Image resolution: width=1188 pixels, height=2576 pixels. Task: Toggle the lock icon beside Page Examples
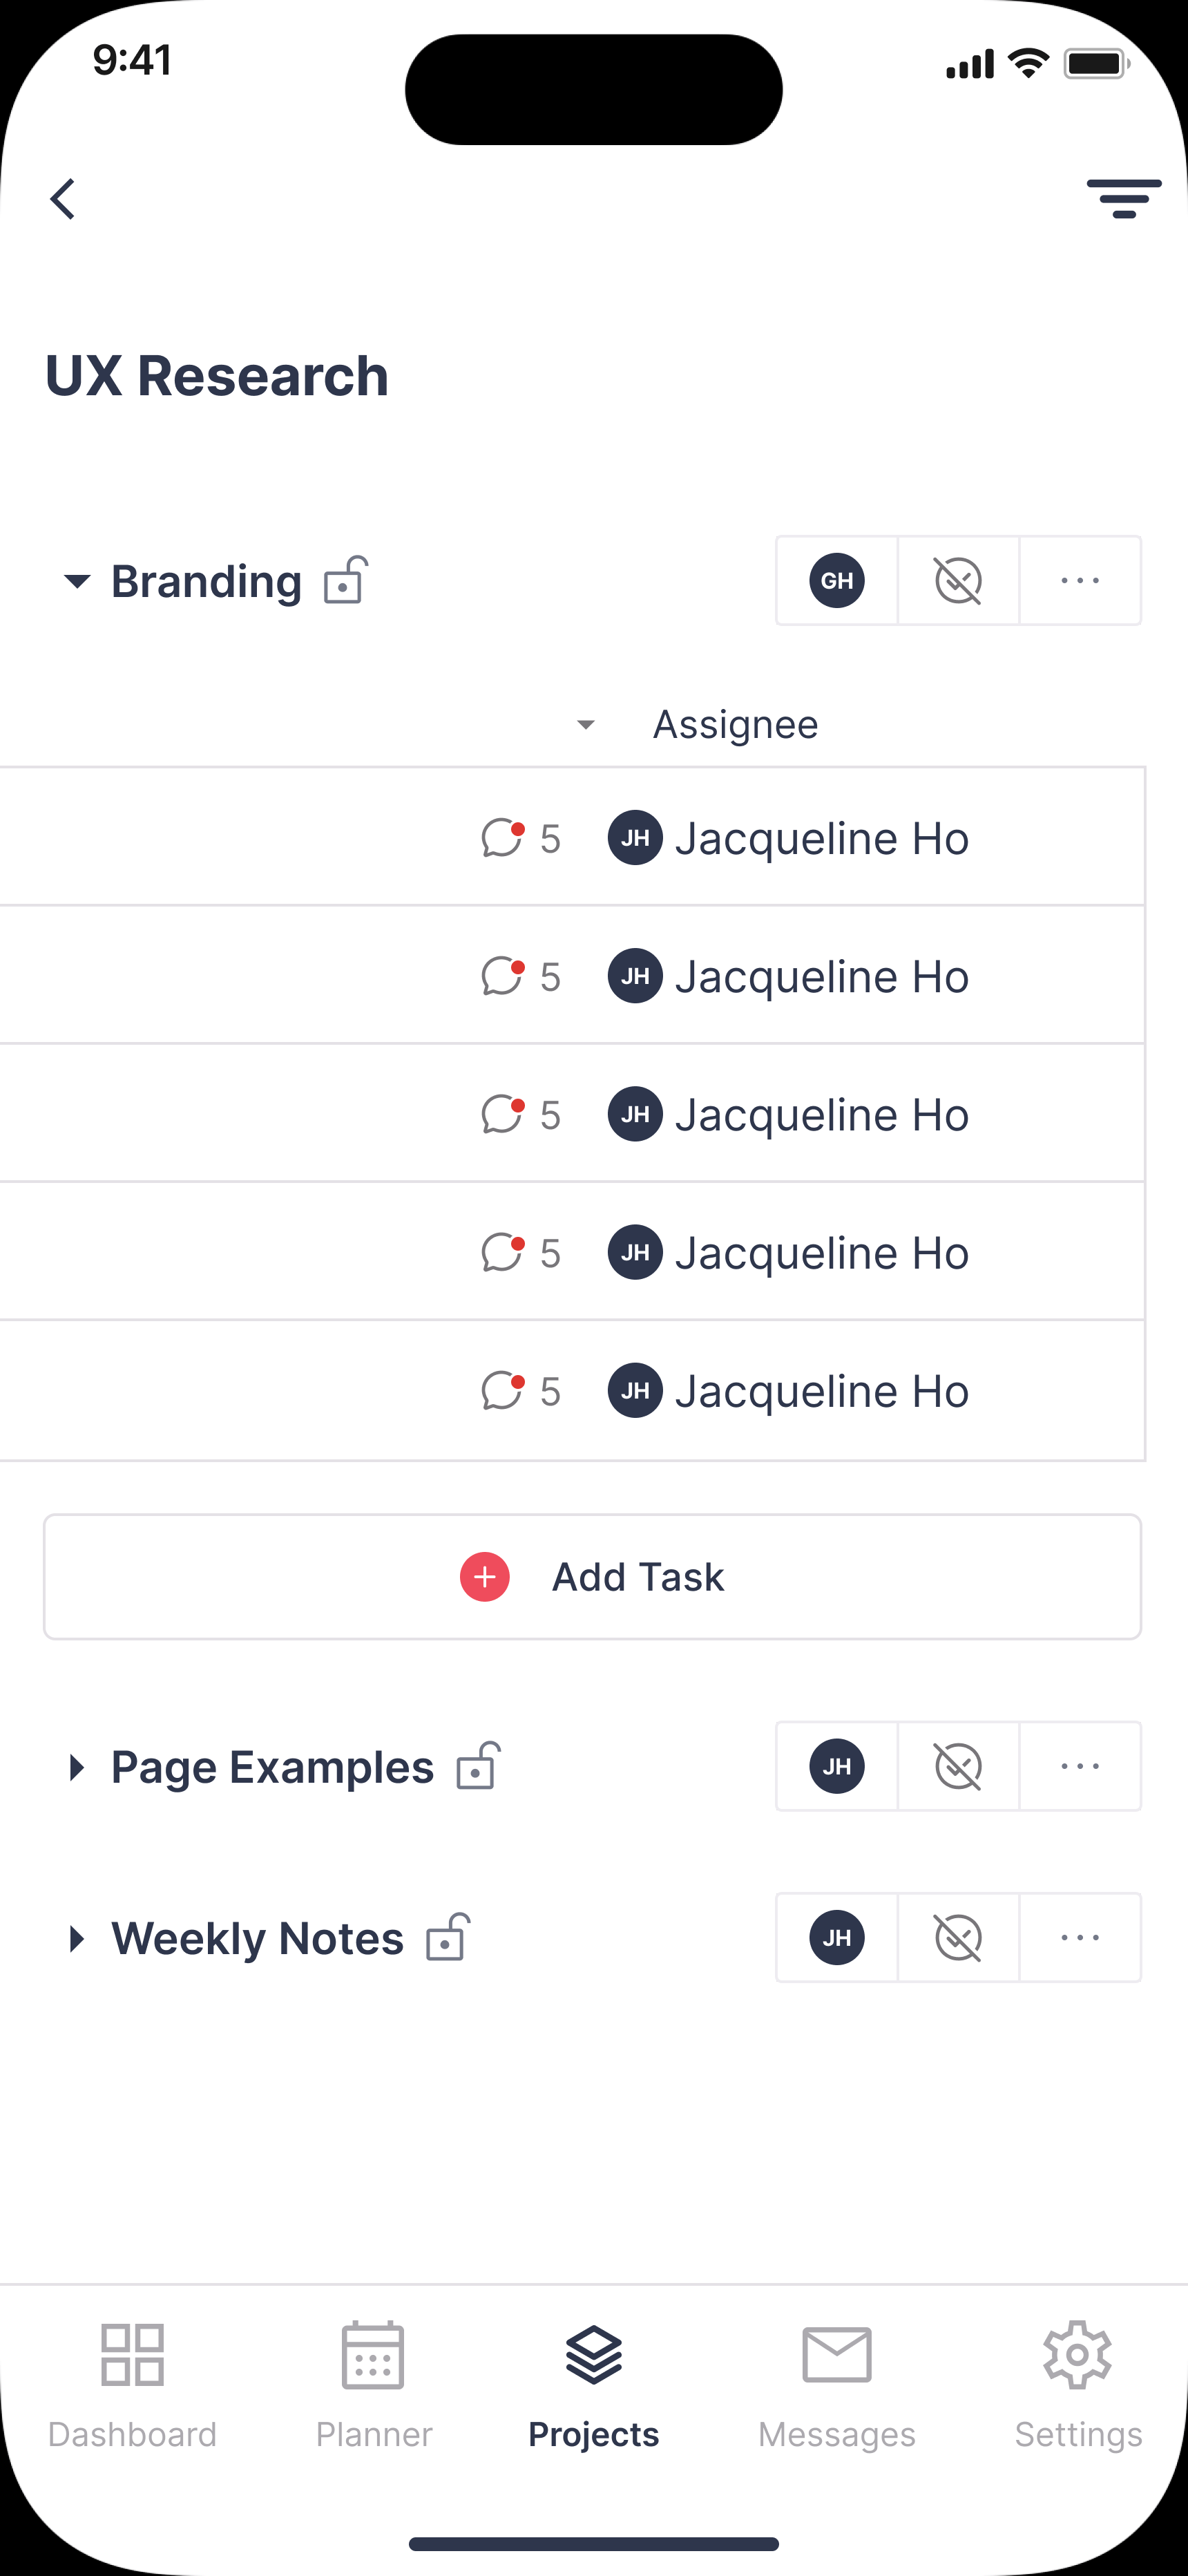coord(478,1766)
